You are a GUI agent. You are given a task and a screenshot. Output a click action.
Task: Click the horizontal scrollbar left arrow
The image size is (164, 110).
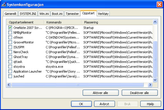pos(9,85)
